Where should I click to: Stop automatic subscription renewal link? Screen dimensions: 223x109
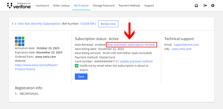click(131, 45)
